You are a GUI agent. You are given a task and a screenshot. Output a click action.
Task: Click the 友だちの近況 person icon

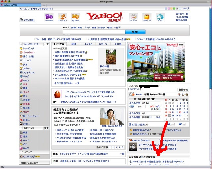[130, 124]
